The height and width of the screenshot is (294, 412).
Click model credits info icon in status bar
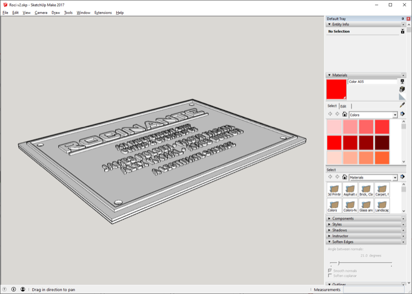pyautogui.click(x=14, y=289)
